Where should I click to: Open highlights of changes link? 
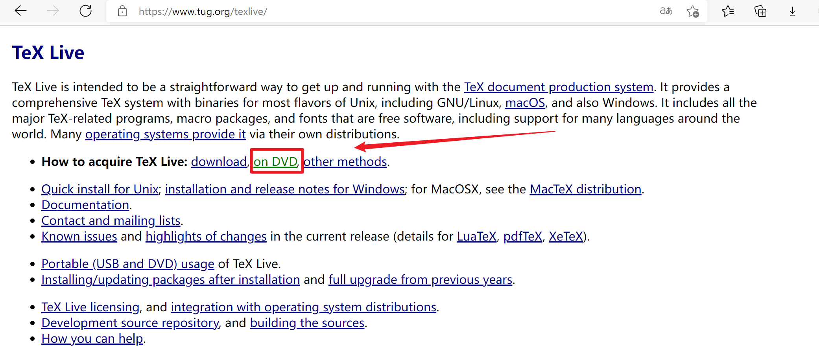206,237
